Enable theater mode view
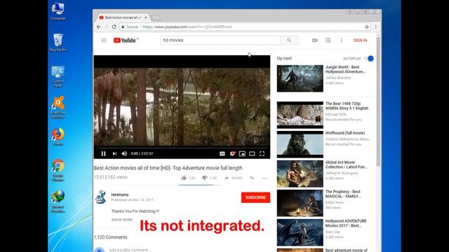 [252, 154]
